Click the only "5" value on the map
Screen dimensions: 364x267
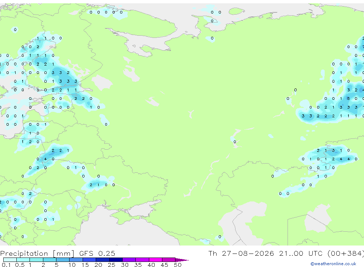click(x=348, y=98)
